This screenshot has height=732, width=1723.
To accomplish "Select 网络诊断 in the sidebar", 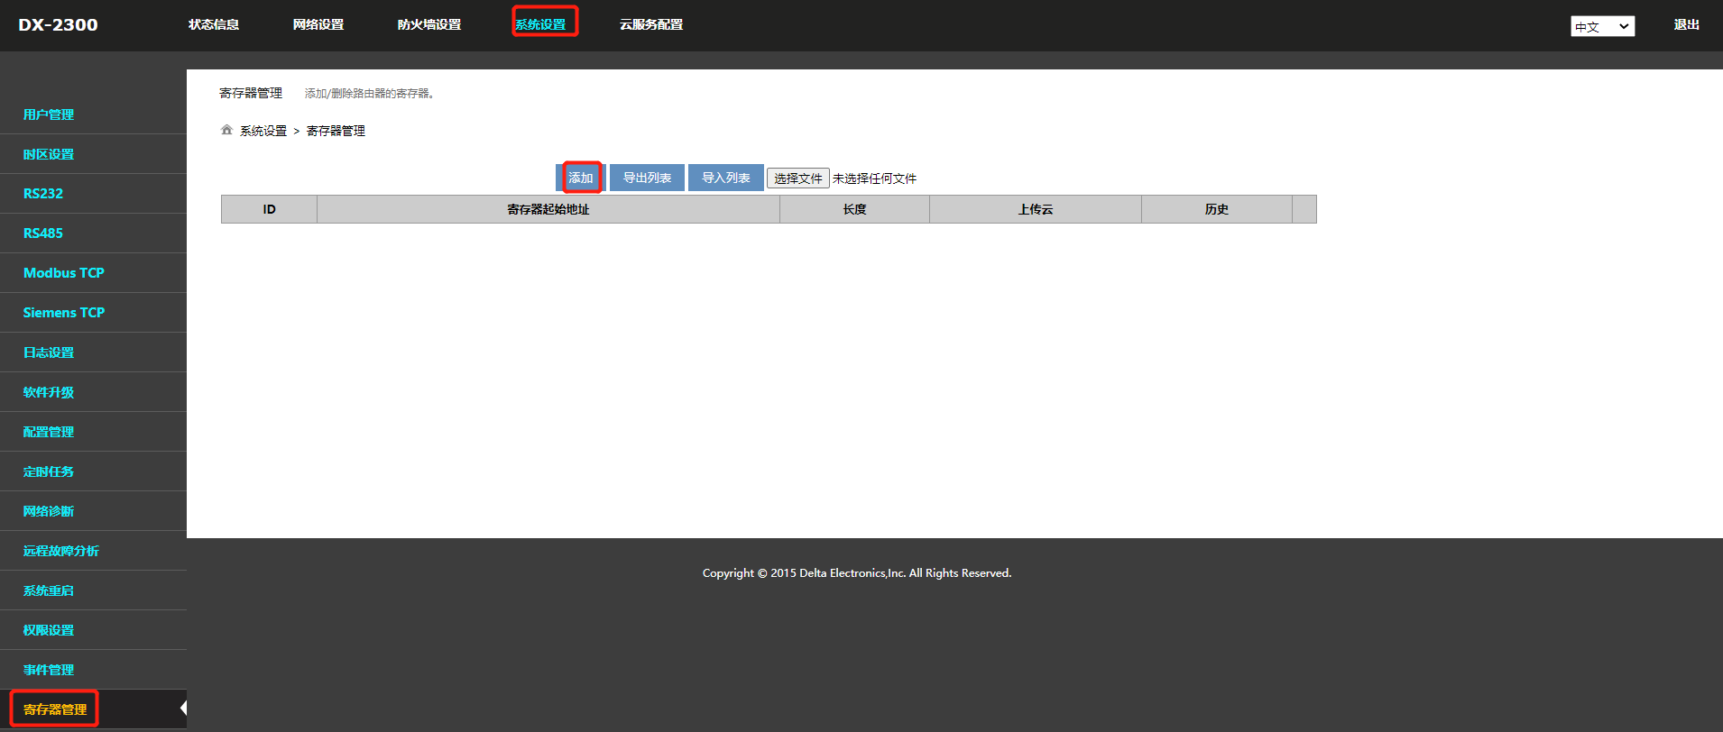I will pyautogui.click(x=49, y=511).
